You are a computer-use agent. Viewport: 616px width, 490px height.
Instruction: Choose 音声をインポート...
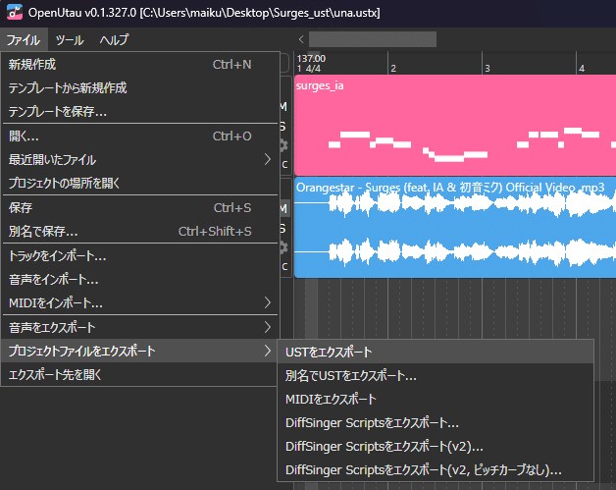(x=140, y=280)
